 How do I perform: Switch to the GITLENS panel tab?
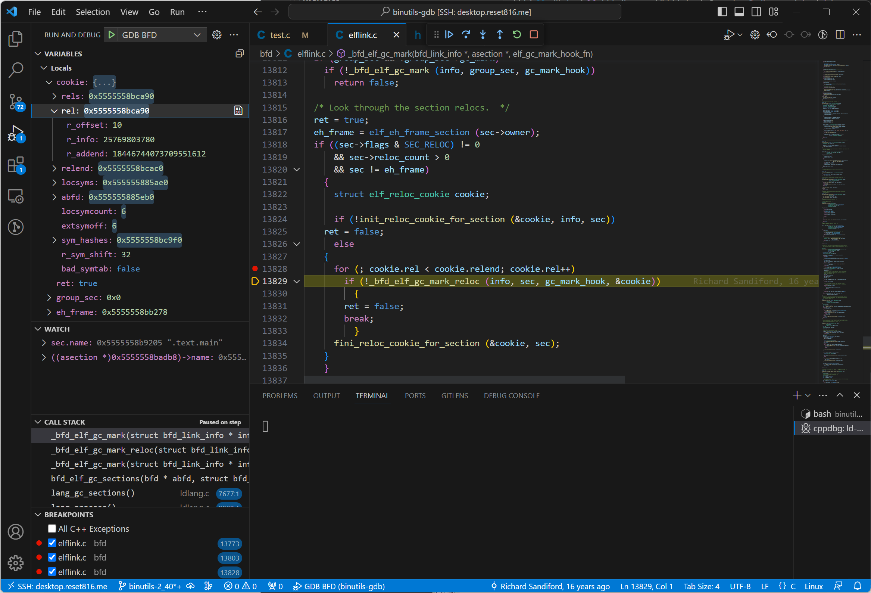click(x=454, y=396)
